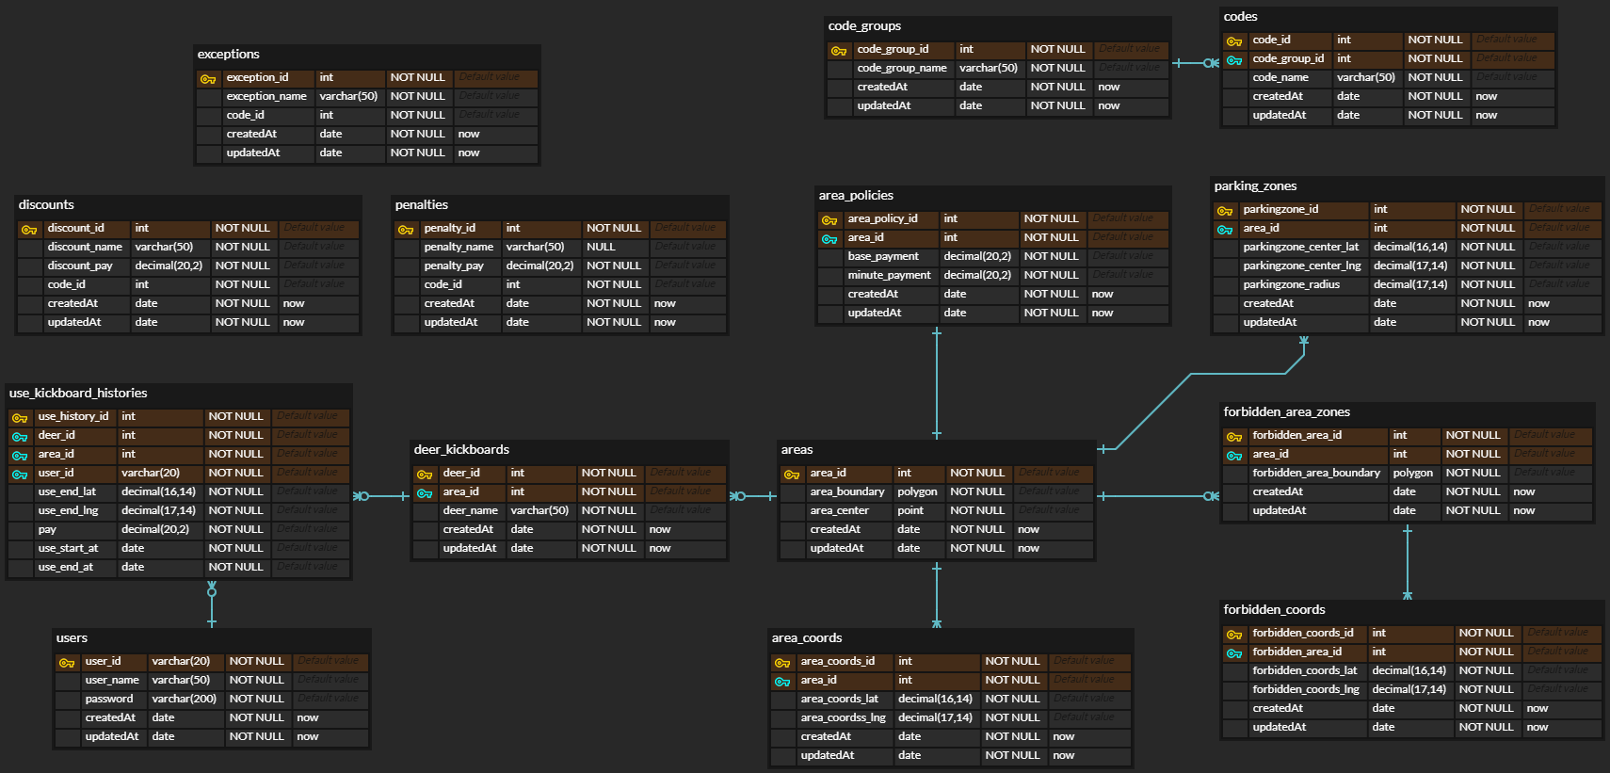Click the deer_kickboards table header
This screenshot has height=773, width=1610.
(461, 449)
